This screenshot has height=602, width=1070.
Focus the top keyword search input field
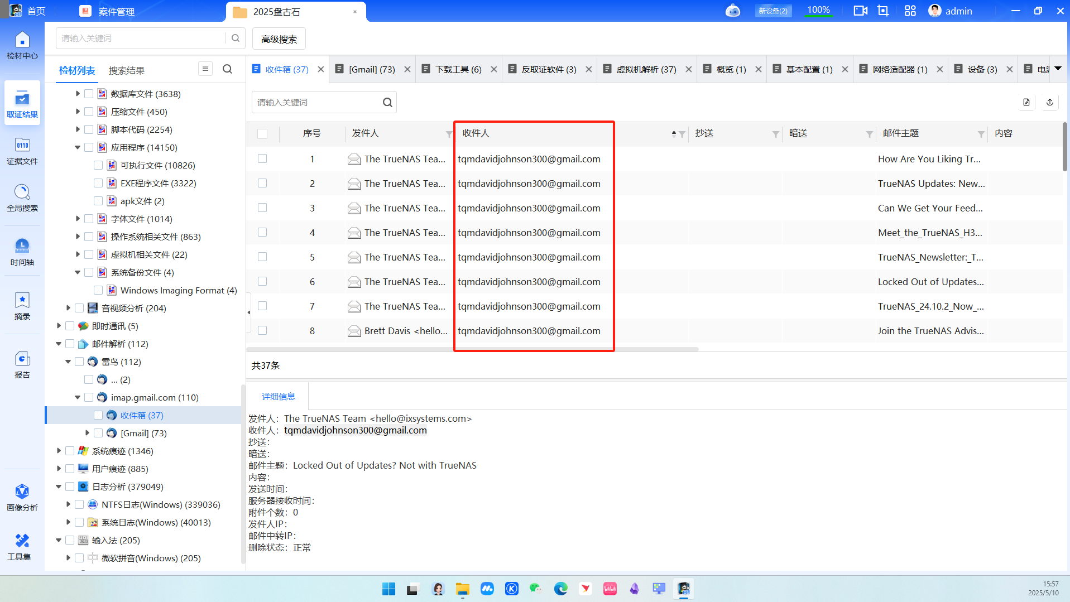(x=141, y=38)
